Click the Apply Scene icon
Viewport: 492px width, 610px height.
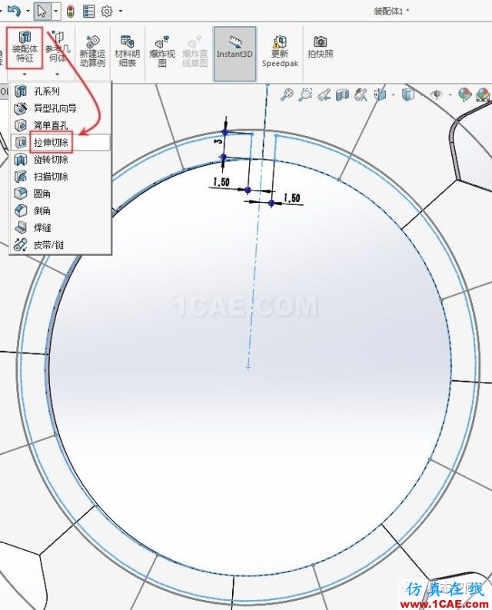(483, 94)
